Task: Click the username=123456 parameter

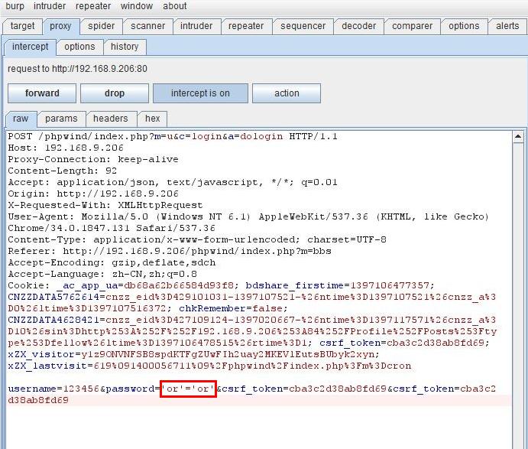Action: coord(54,389)
